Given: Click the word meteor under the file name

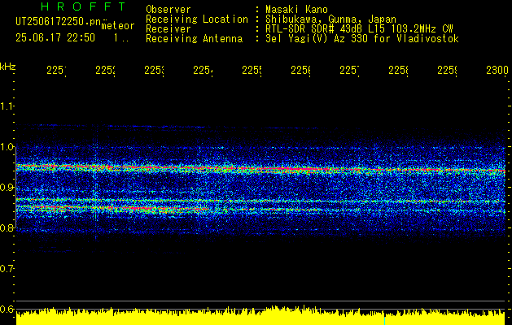Looking at the screenshot, I should (118, 26).
